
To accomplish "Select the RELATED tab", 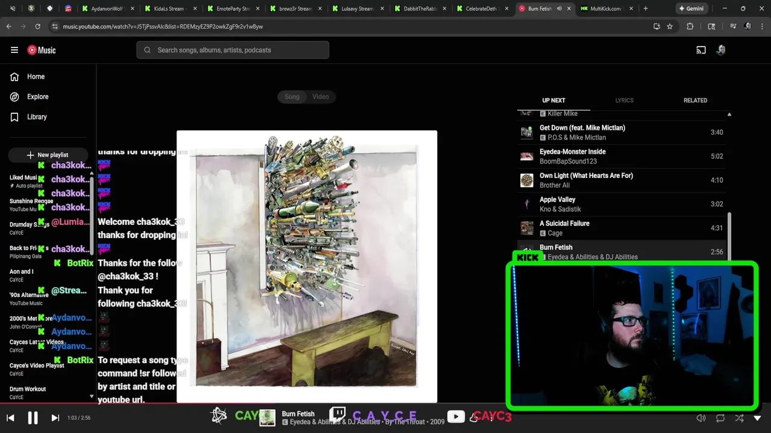I will pyautogui.click(x=695, y=100).
